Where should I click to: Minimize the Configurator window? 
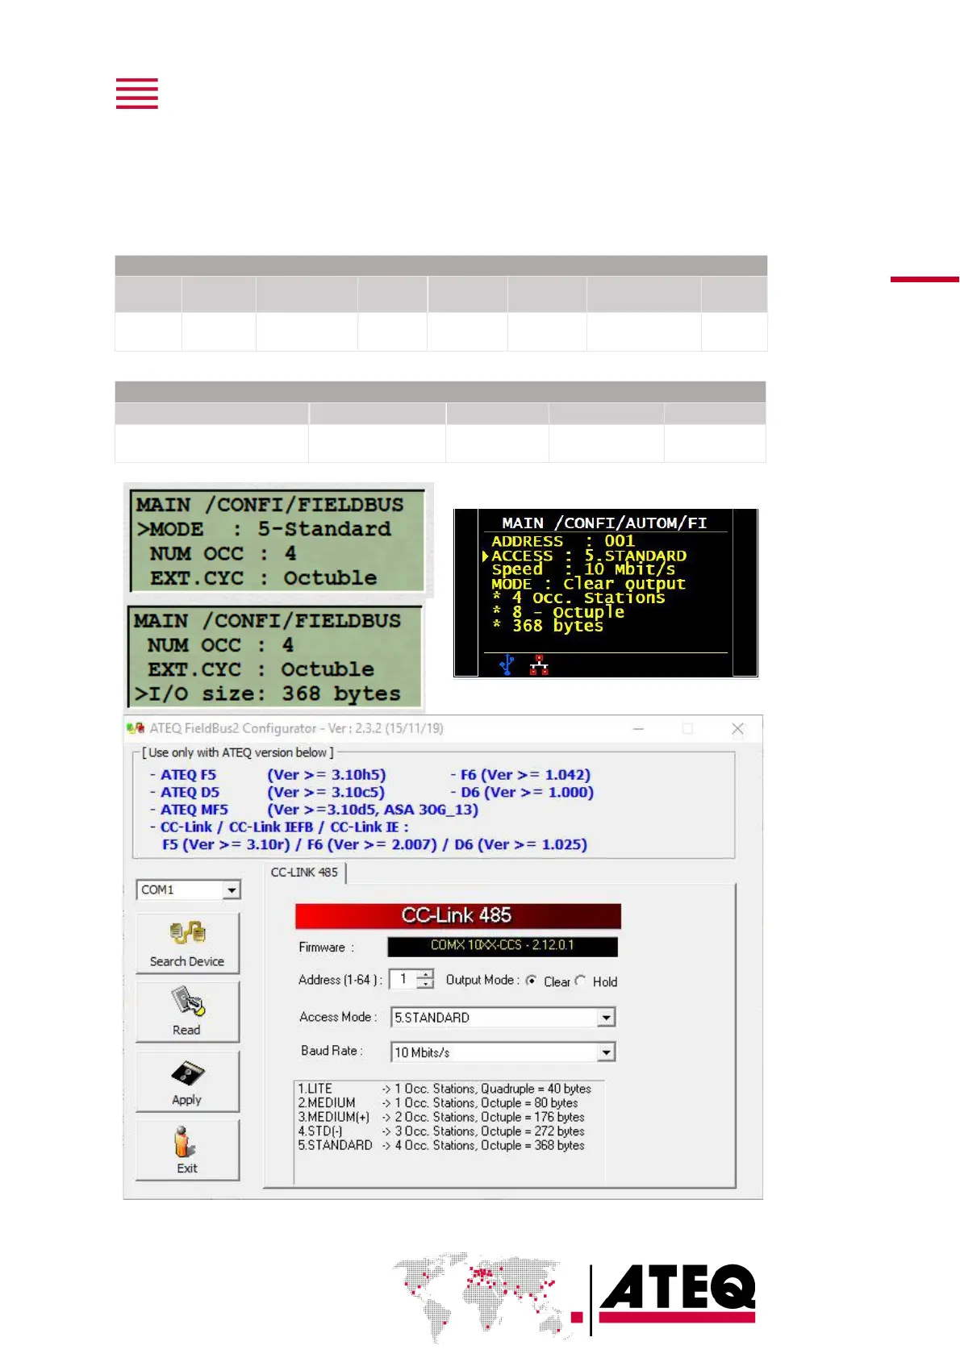[x=638, y=728]
